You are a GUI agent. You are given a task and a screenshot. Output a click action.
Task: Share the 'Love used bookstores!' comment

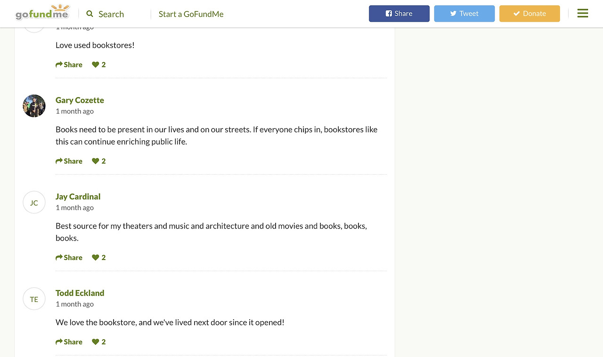[x=69, y=65]
